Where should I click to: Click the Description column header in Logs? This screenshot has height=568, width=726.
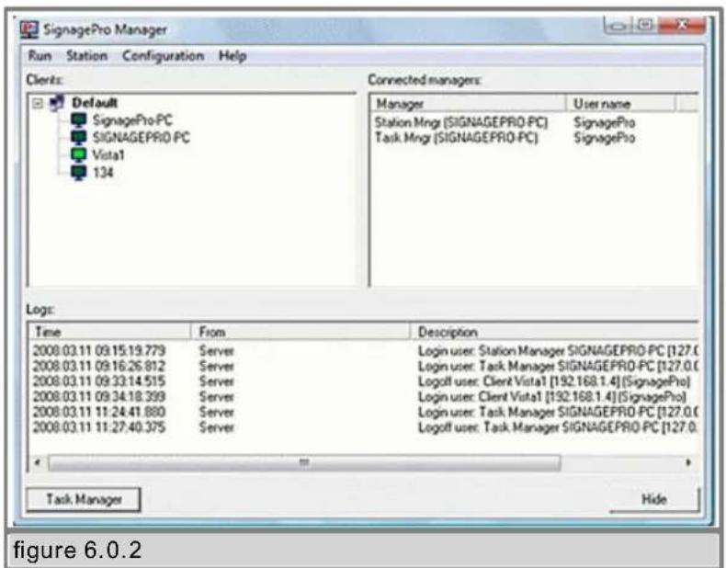(554, 332)
